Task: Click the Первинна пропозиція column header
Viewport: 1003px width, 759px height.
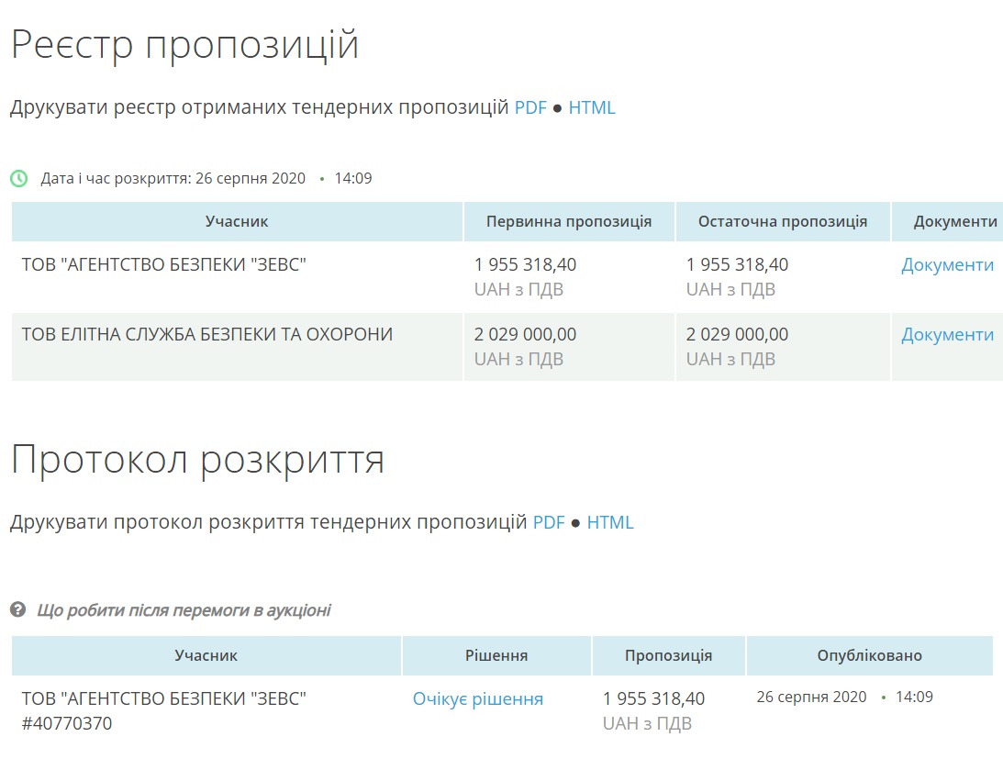Action: coord(569,221)
